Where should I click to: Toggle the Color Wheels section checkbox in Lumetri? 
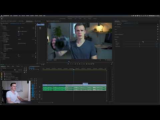tap(158, 34)
